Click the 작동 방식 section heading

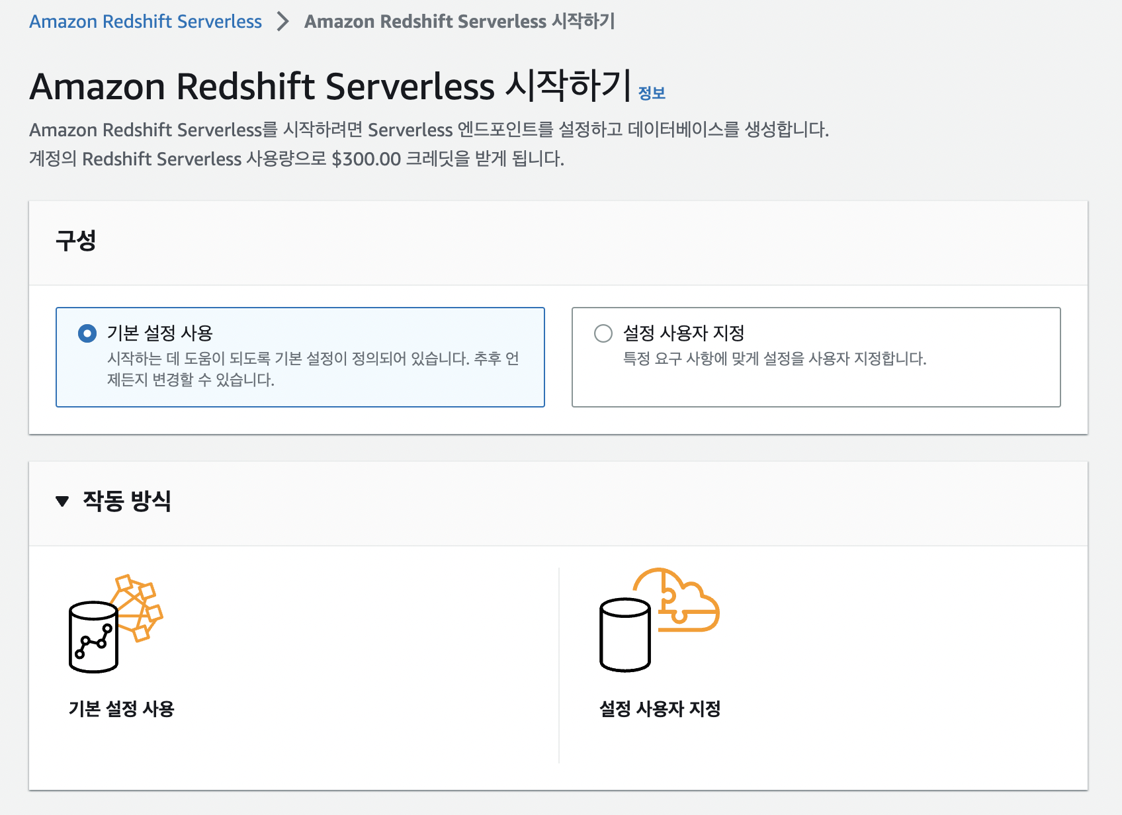click(127, 501)
